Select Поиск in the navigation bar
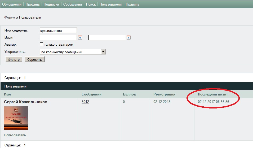Screen dimensions: 253x148 [x=91, y=5]
